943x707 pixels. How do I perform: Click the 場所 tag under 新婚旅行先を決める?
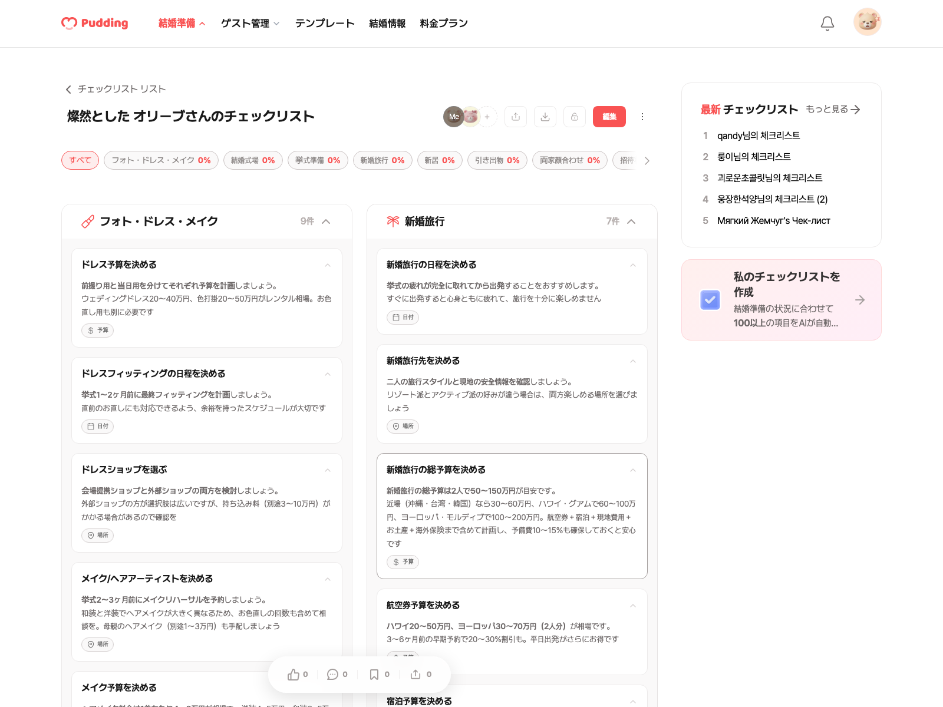(403, 427)
